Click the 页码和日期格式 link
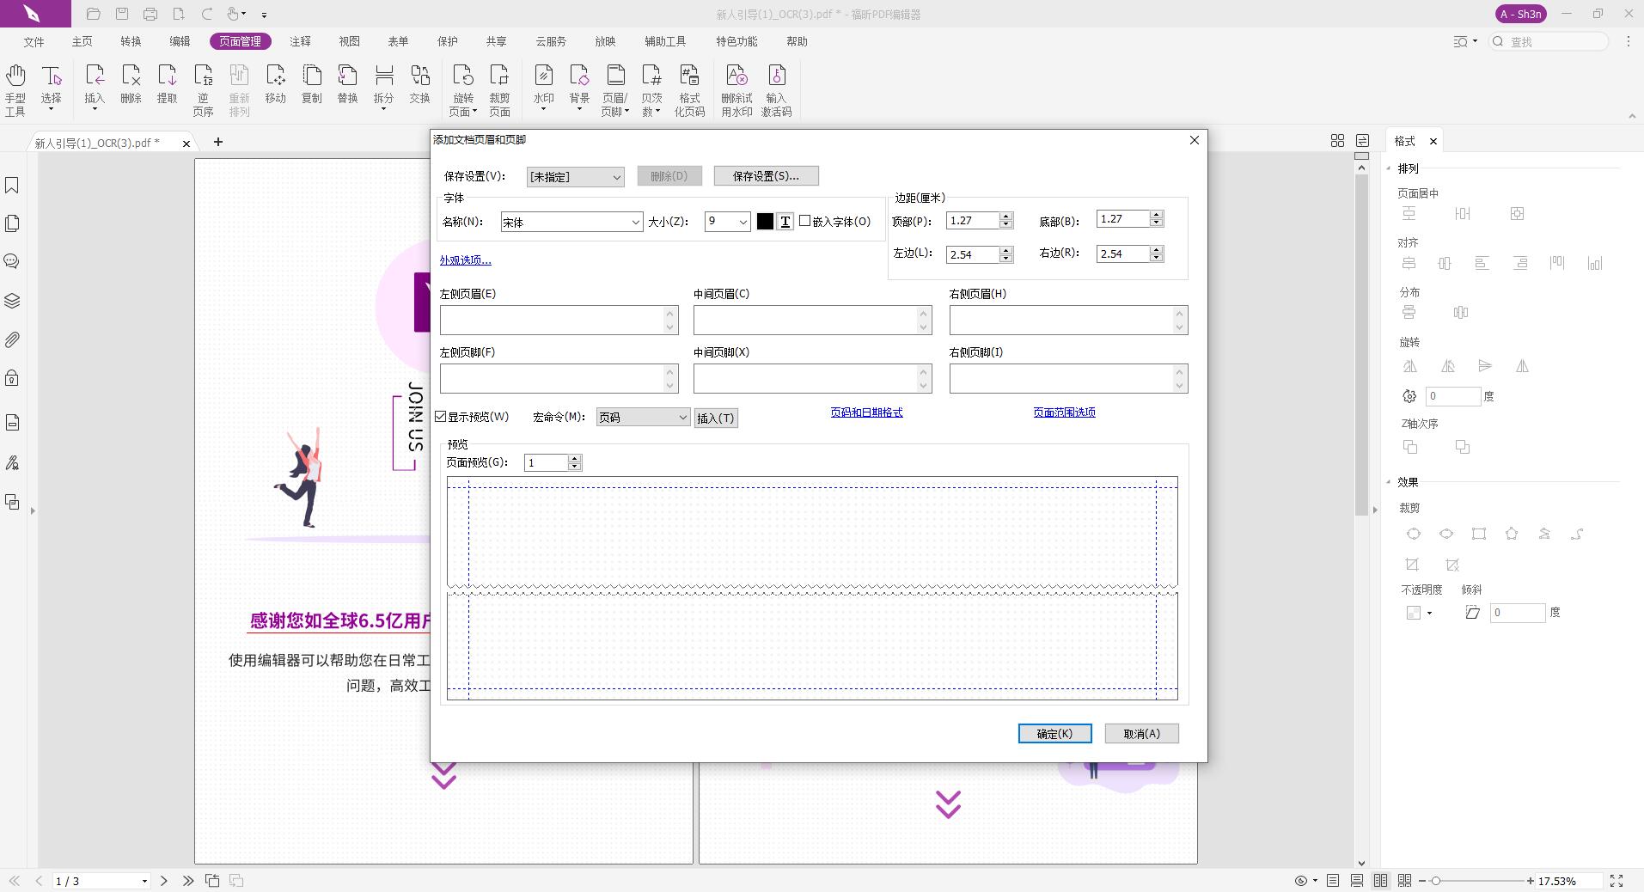1644x892 pixels. tap(866, 412)
